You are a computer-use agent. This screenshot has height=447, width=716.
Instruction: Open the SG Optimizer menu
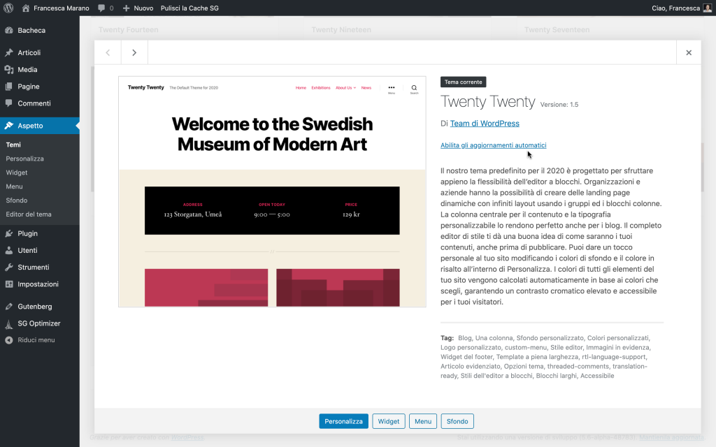(x=40, y=323)
